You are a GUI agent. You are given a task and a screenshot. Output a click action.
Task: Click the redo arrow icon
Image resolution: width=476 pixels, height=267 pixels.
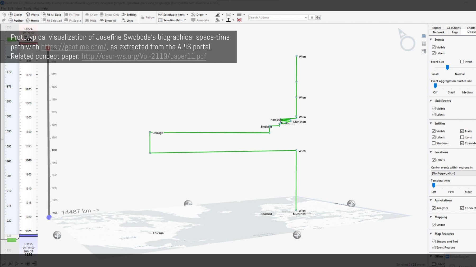click(4, 20)
